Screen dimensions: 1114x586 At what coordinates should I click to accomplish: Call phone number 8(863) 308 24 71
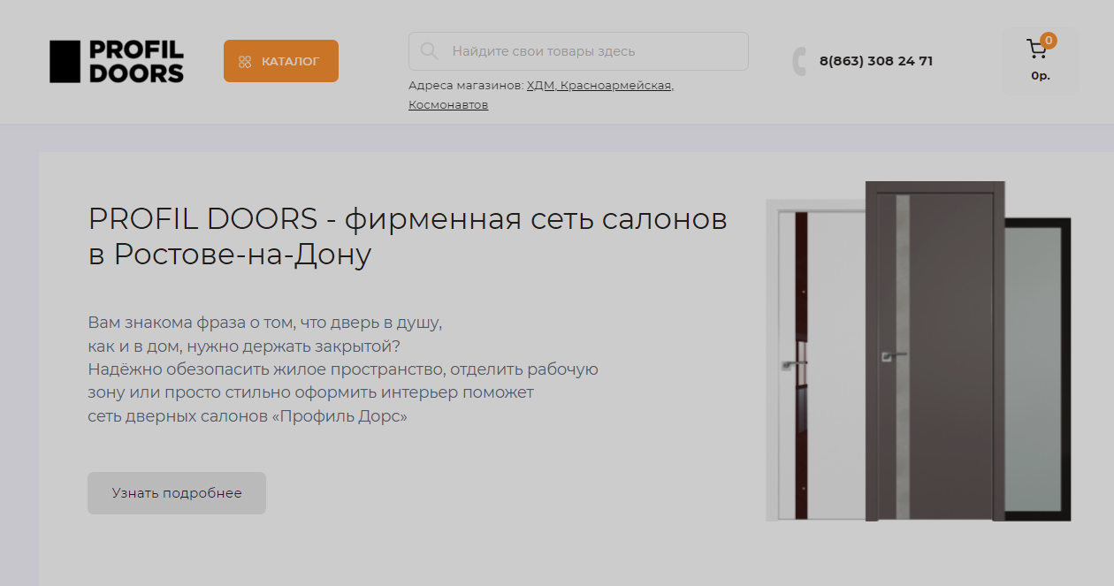tap(876, 61)
